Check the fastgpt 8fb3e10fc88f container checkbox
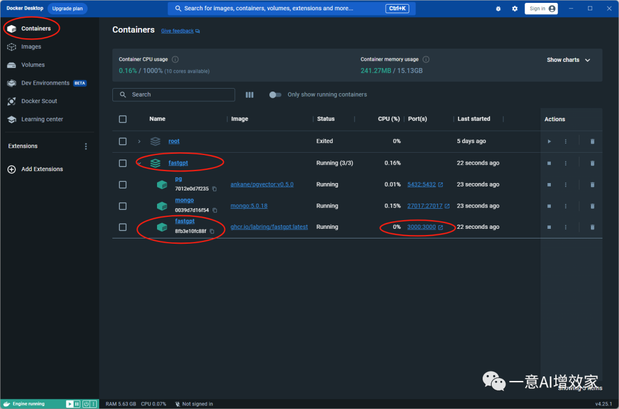The width and height of the screenshot is (619, 409). tap(123, 227)
